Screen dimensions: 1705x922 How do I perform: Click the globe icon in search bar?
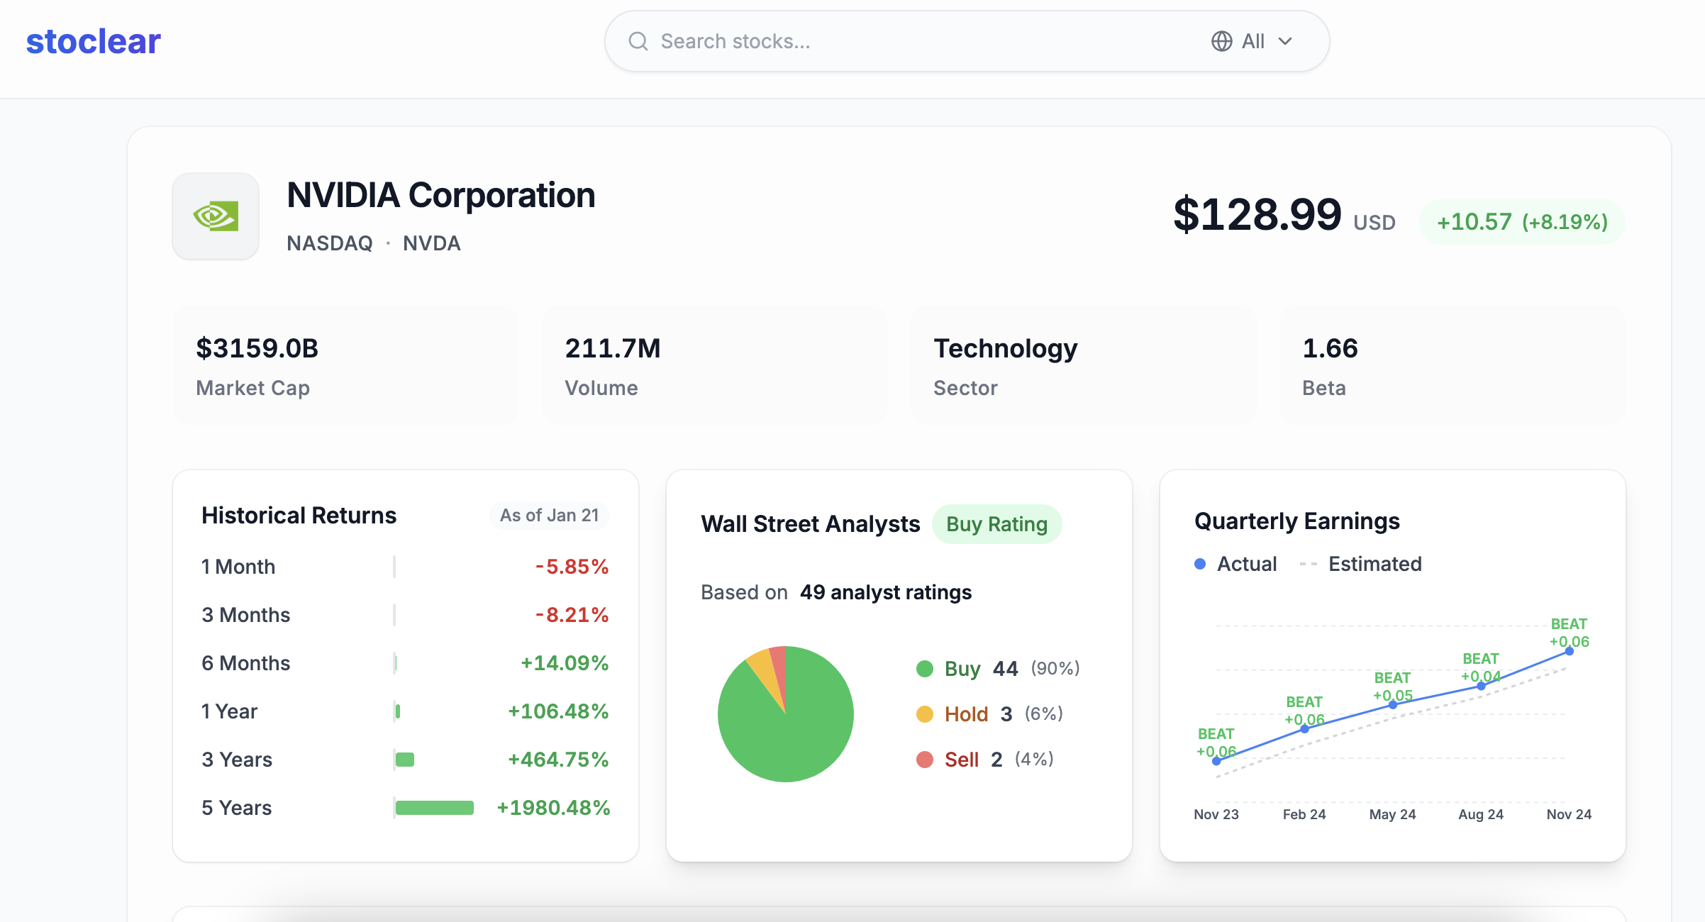click(1221, 41)
